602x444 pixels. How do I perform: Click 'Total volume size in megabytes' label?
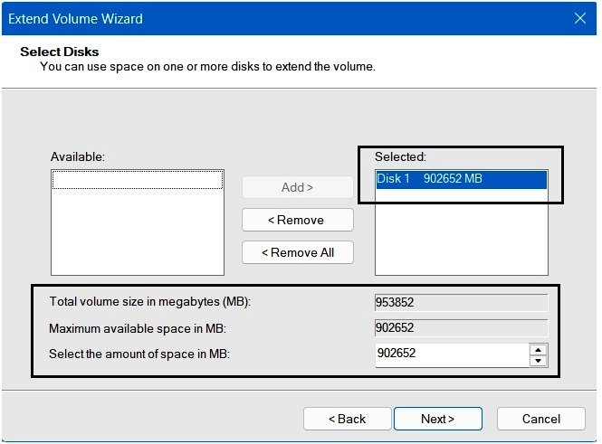click(x=149, y=301)
